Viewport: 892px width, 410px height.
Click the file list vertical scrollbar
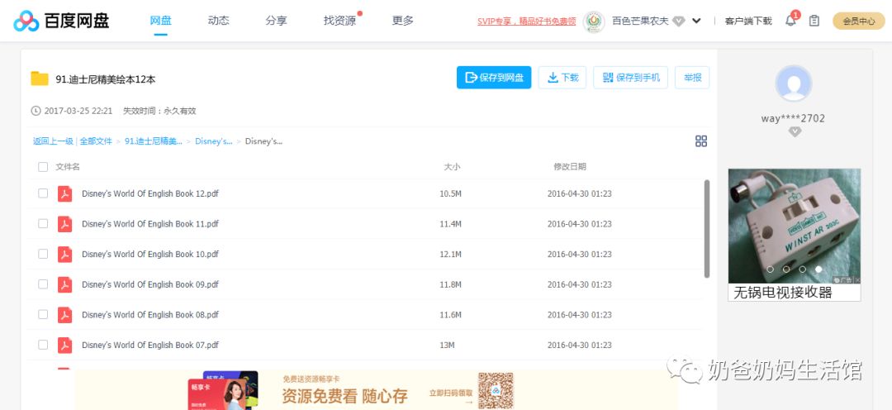point(706,229)
